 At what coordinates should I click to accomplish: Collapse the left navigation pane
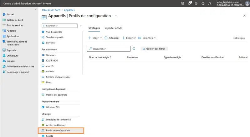click(36, 9)
